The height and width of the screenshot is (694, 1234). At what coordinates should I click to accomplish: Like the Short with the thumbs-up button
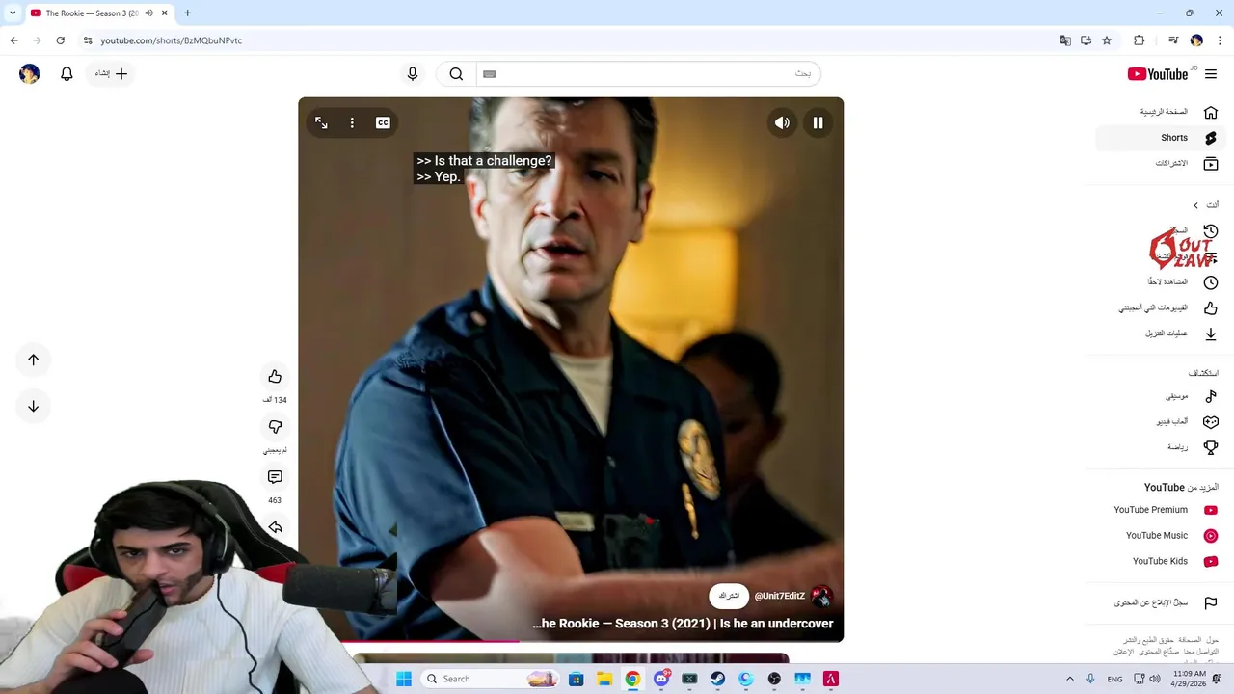pyautogui.click(x=275, y=377)
